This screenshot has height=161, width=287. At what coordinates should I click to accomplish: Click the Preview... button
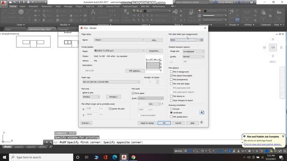click(x=86, y=123)
